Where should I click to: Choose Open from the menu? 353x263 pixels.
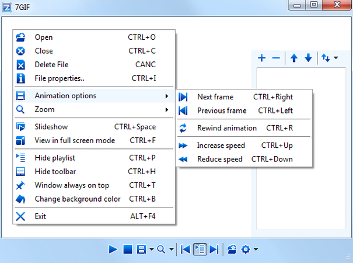(94, 37)
